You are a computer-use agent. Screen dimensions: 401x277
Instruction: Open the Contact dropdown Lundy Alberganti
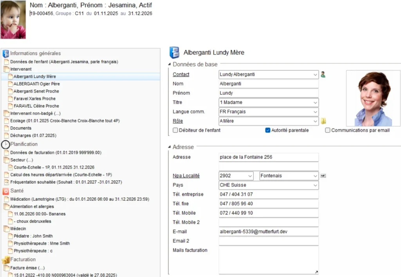[315, 75]
